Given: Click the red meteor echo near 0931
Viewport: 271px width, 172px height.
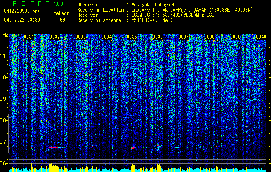Looking at the screenshot, I should (x=31, y=146).
